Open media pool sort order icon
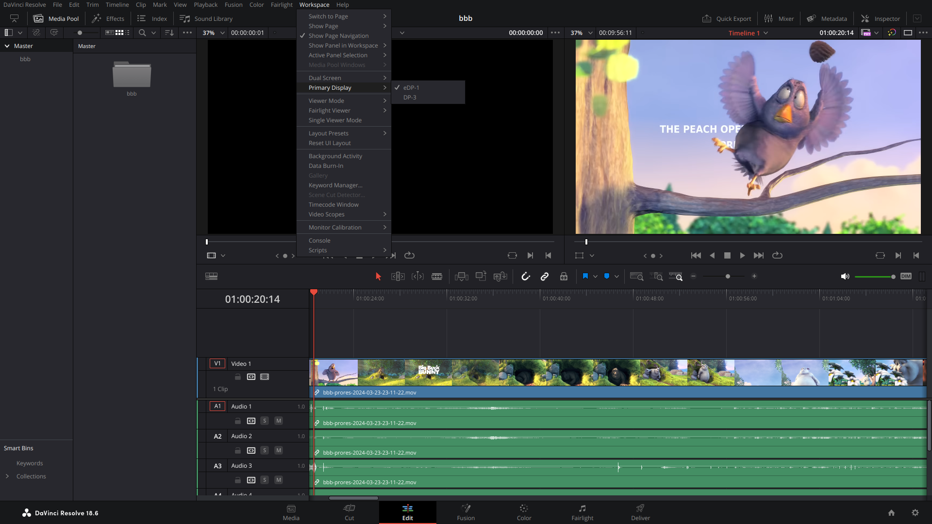The width and height of the screenshot is (932, 524). [169, 33]
